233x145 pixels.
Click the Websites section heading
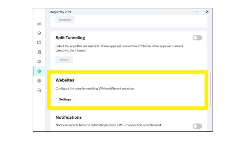tap(65, 80)
